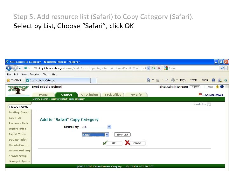Image resolution: width=229 pixels, height=171 pixels.
Task: Click the Logoff button
Action: [195, 87]
